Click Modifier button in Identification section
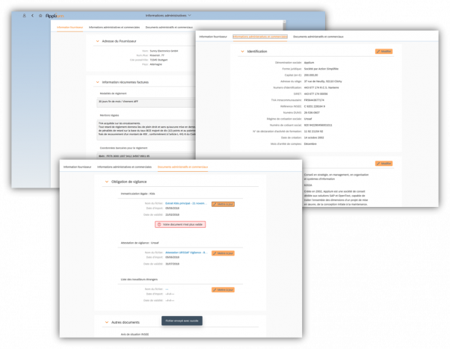The height and width of the screenshot is (349, 450). (x=383, y=52)
